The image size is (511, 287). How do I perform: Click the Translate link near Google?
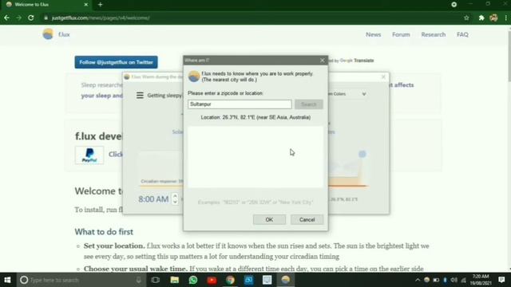click(364, 61)
